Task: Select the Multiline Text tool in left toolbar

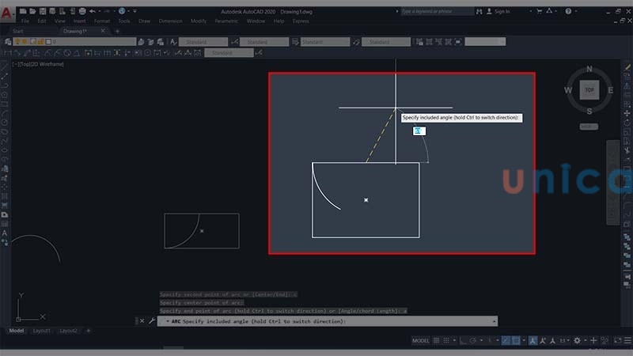Action: [6, 233]
